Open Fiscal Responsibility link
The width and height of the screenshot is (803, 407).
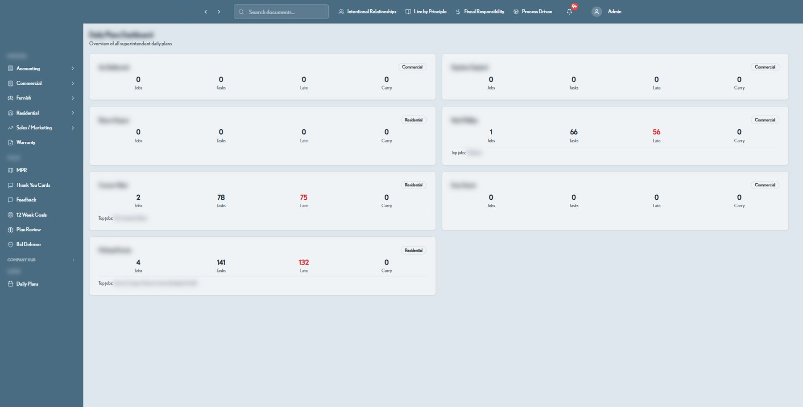480,12
